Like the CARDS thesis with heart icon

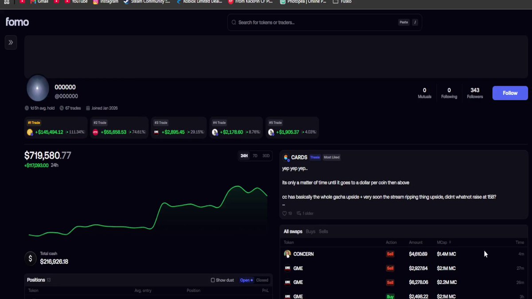click(x=285, y=214)
